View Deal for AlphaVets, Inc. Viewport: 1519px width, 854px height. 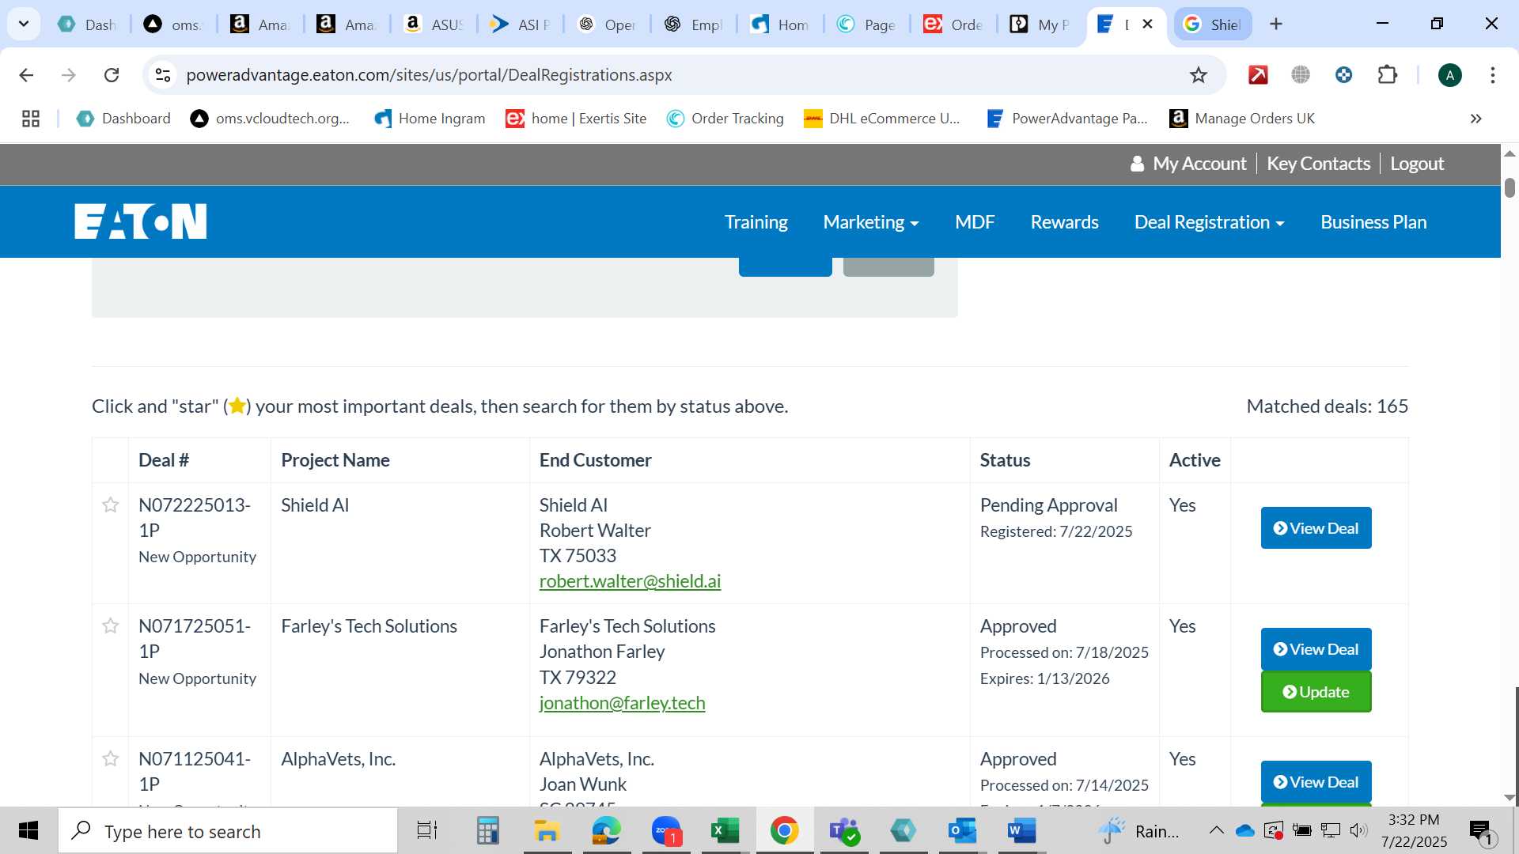1316,781
